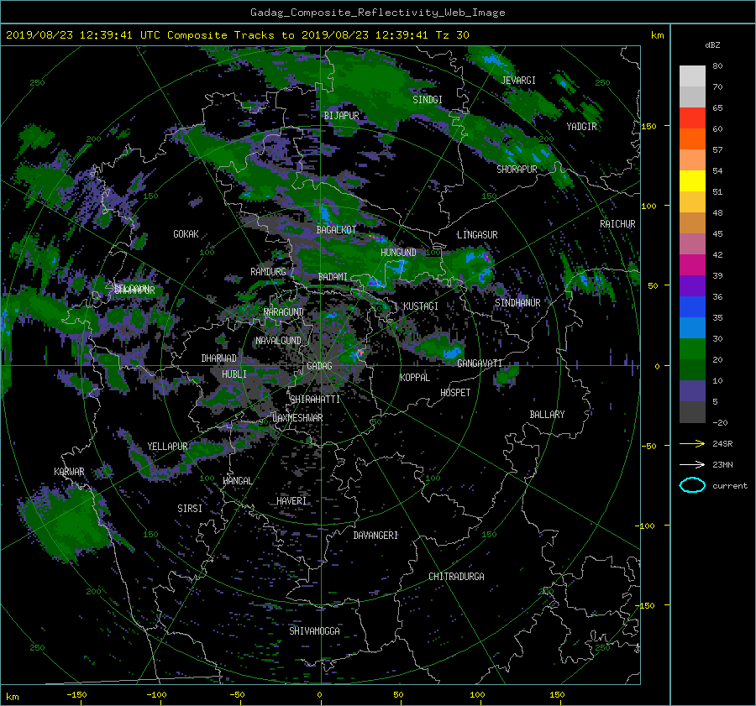Click the SHIVAMOGGA city label
The height and width of the screenshot is (706, 756).
314,630
